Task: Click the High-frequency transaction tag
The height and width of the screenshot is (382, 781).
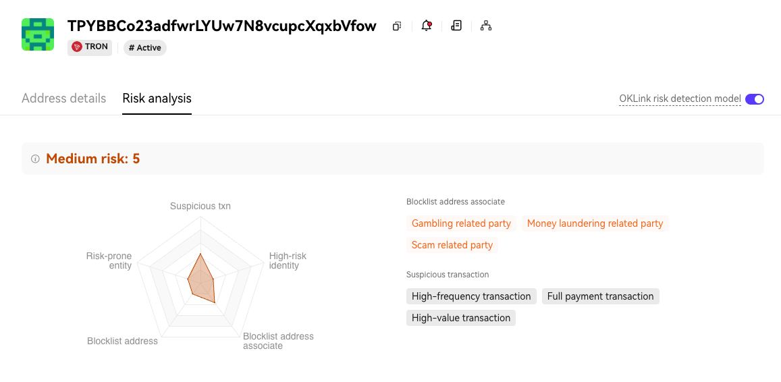Action: 471,296
